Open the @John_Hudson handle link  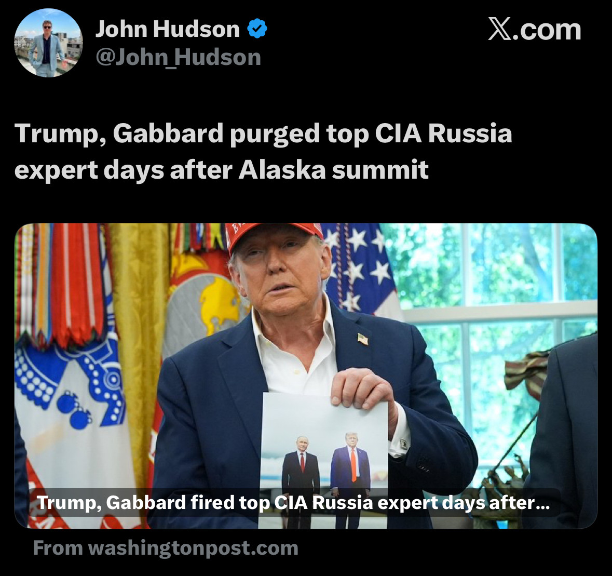coord(179,58)
